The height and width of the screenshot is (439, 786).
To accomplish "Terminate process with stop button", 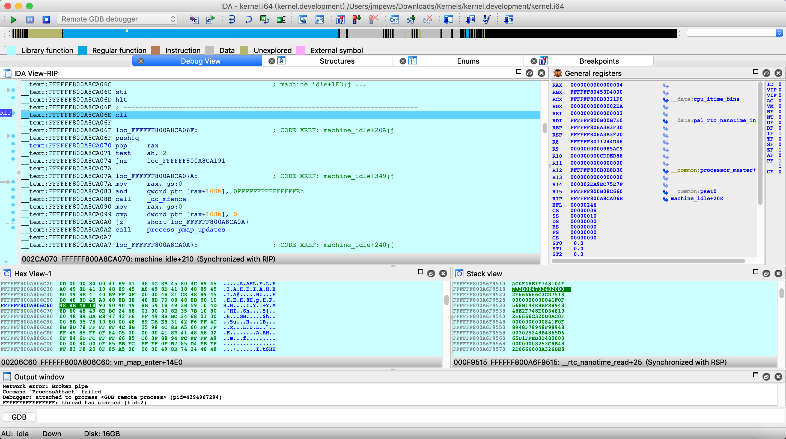I will 46,20.
